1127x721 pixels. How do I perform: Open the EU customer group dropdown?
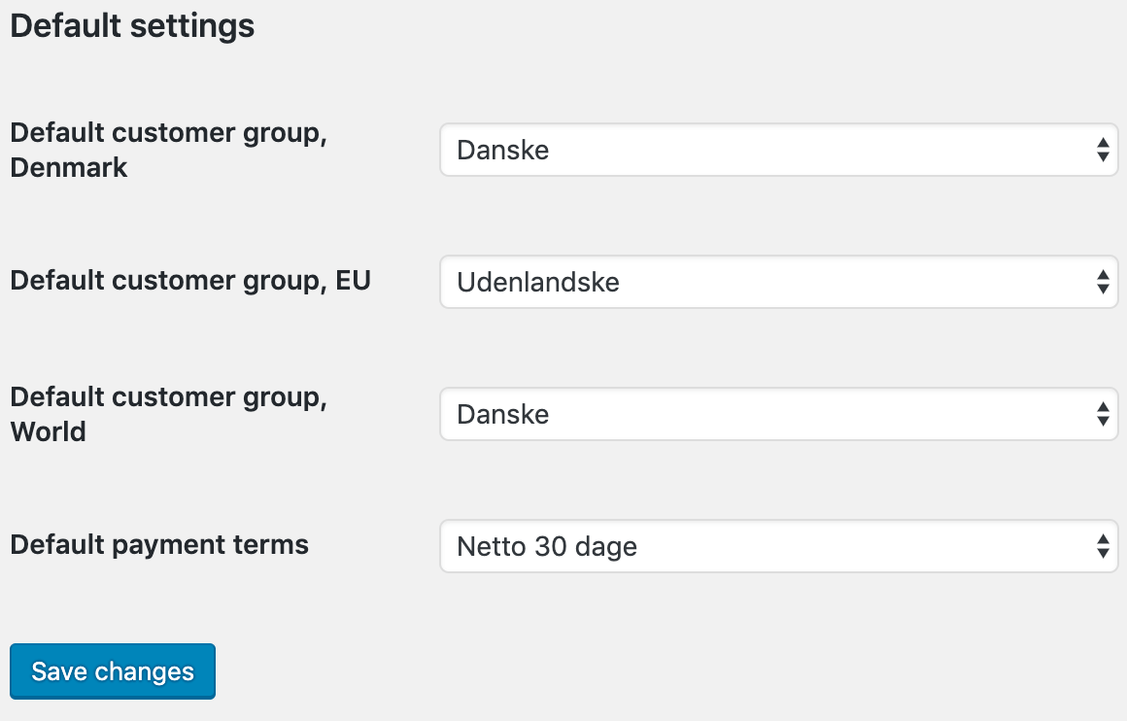tap(777, 282)
